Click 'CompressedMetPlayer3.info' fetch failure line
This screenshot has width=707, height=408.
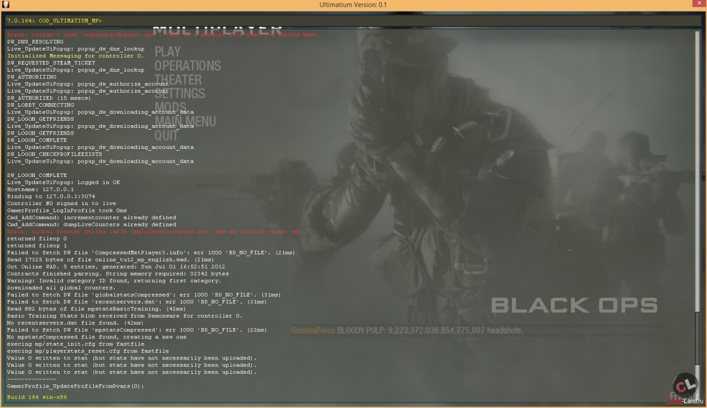(x=151, y=253)
